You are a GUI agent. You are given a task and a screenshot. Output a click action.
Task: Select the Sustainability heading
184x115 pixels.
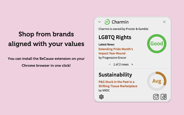(x=115, y=75)
